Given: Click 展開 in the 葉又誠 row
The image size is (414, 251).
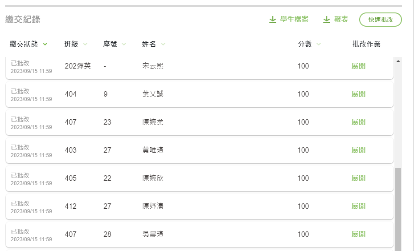Looking at the screenshot, I should coord(358,94).
